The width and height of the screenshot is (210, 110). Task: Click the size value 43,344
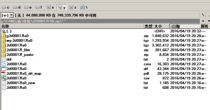click(163, 69)
